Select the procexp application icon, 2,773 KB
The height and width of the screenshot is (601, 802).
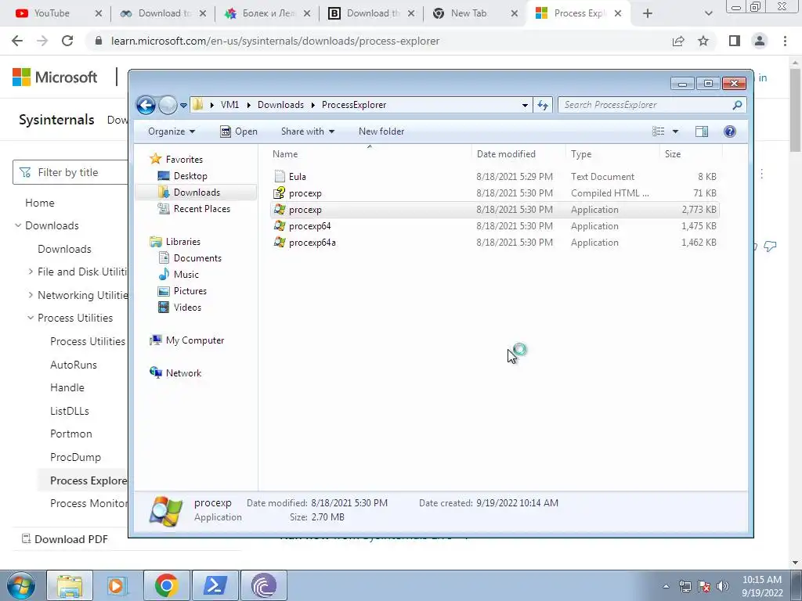point(280,210)
